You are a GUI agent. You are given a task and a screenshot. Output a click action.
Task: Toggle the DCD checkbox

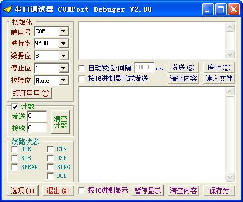tap(50, 176)
